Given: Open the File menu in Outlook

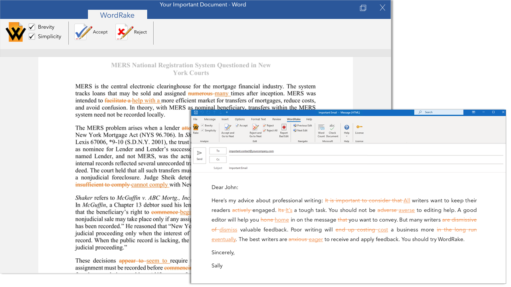Looking at the screenshot, I should pyautogui.click(x=196, y=119).
